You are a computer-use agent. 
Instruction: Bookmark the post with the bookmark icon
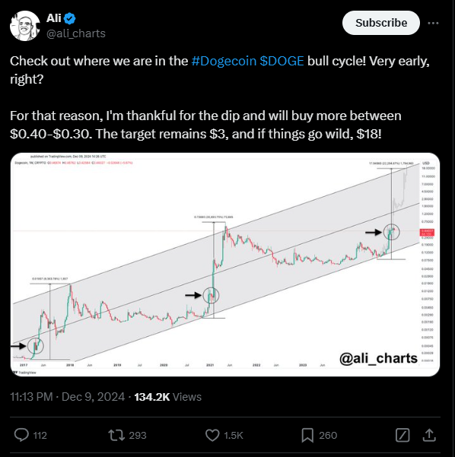click(307, 436)
